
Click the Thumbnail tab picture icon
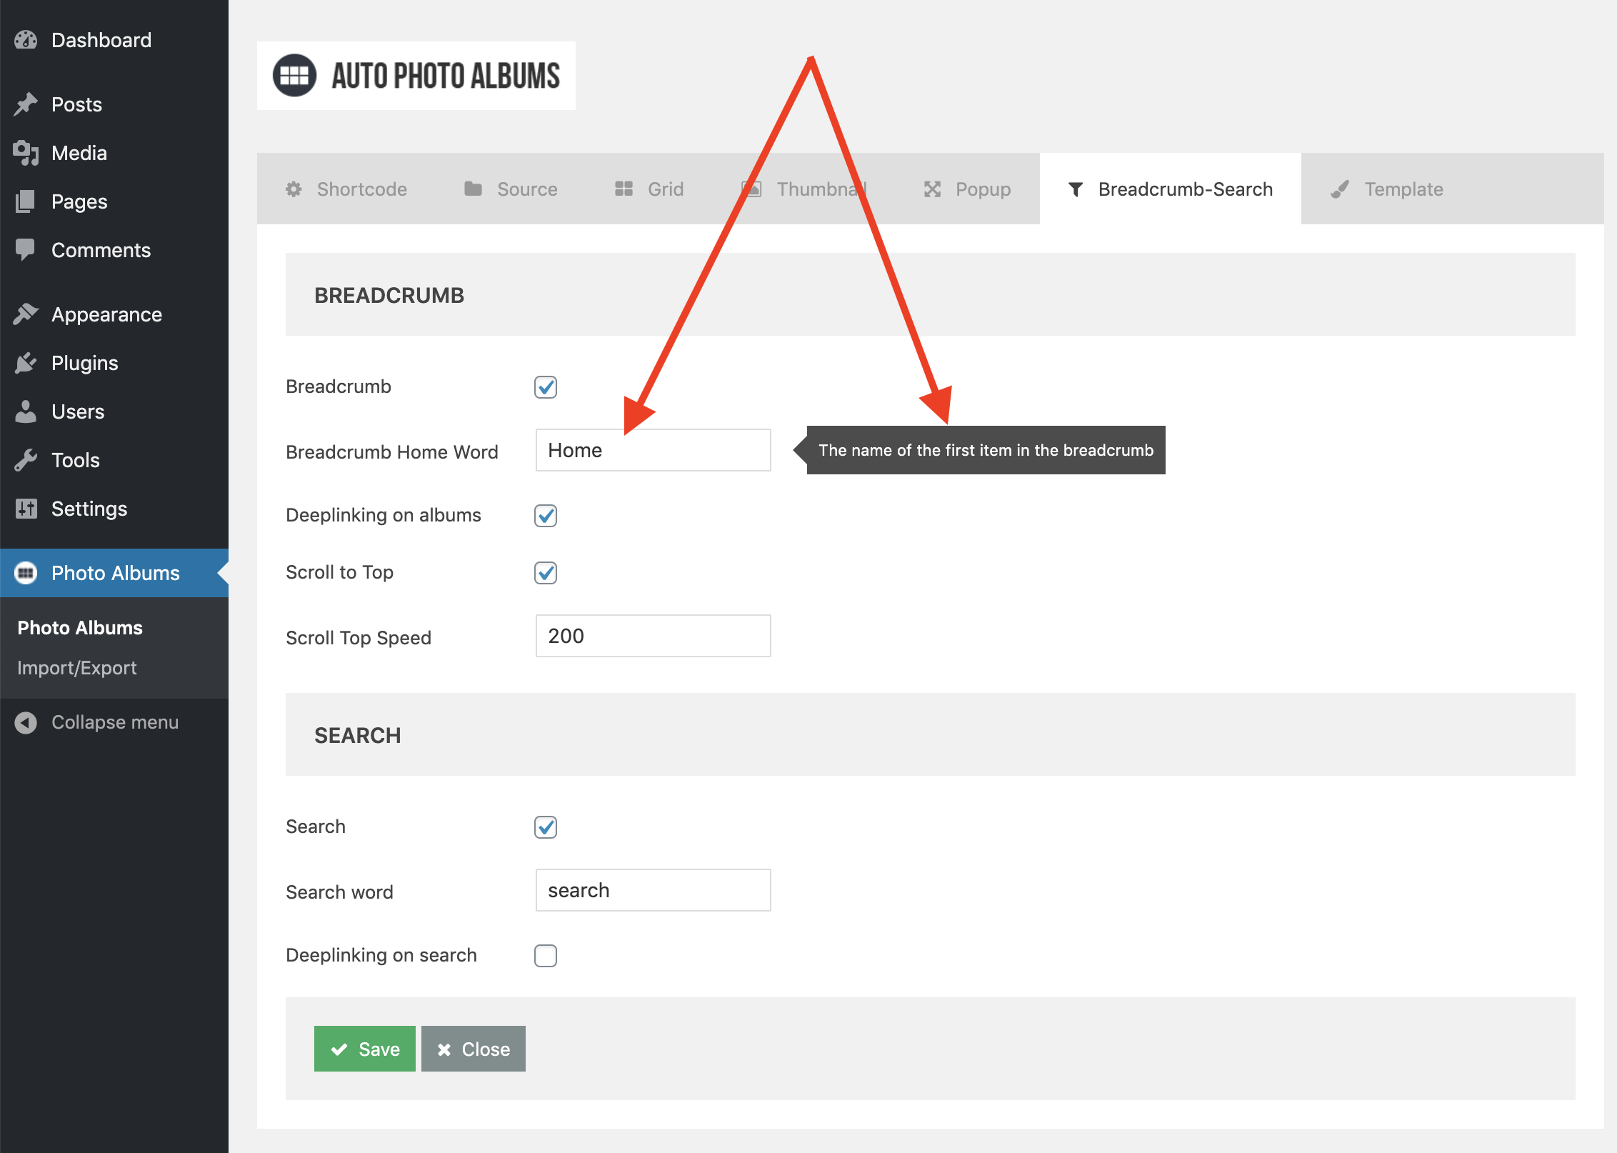point(751,189)
